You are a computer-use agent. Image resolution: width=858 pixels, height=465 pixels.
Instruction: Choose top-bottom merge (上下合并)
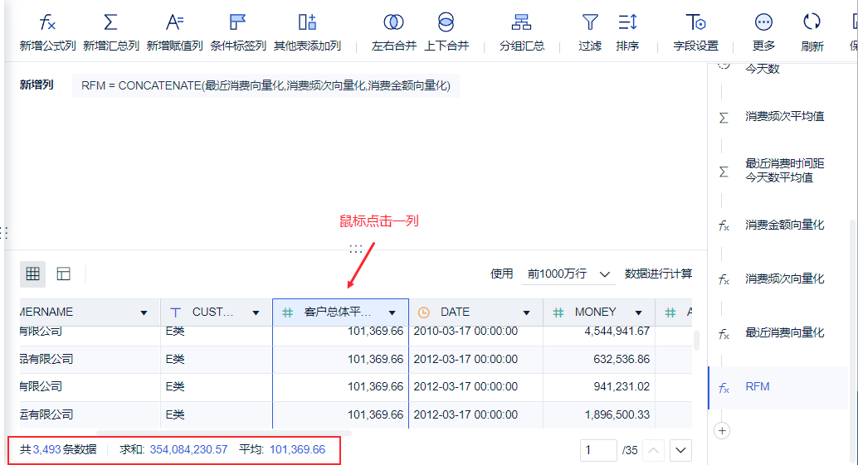coord(446,33)
